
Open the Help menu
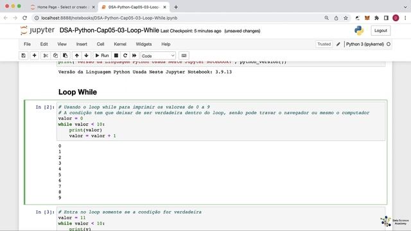point(166,44)
